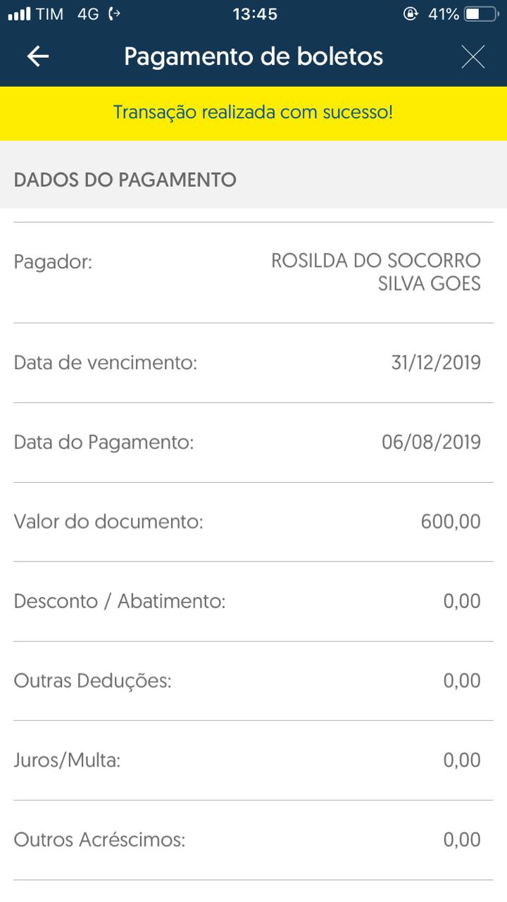This screenshot has height=902, width=507.
Task: Tap the back arrow icon
Action: point(38,56)
